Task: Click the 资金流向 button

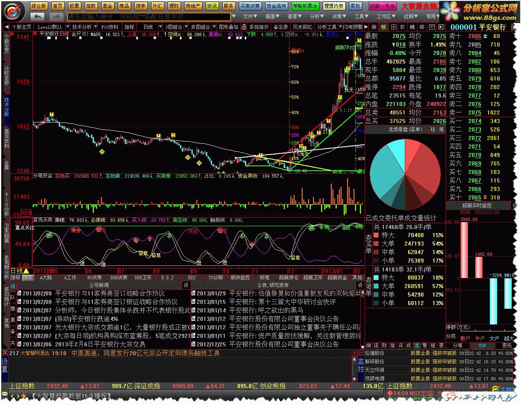Action: [x=276, y=6]
